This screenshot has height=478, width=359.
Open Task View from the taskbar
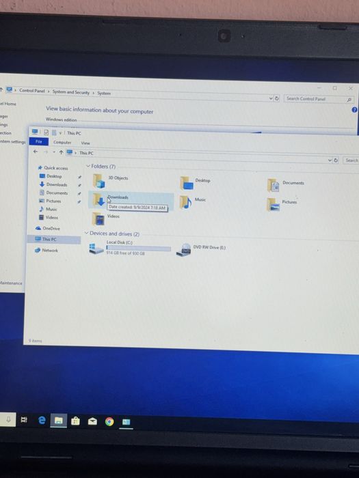[24, 420]
